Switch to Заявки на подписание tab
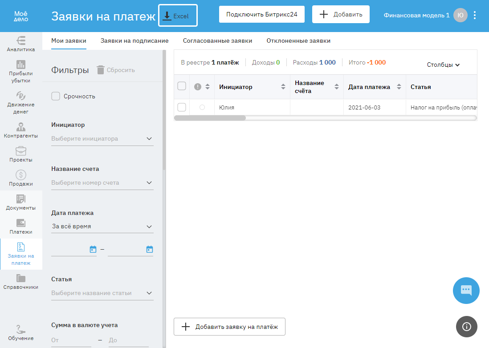The height and width of the screenshot is (348, 489). click(x=134, y=40)
